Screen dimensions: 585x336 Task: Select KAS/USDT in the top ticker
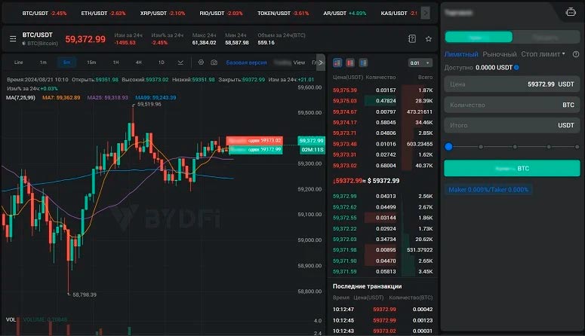[x=399, y=13]
